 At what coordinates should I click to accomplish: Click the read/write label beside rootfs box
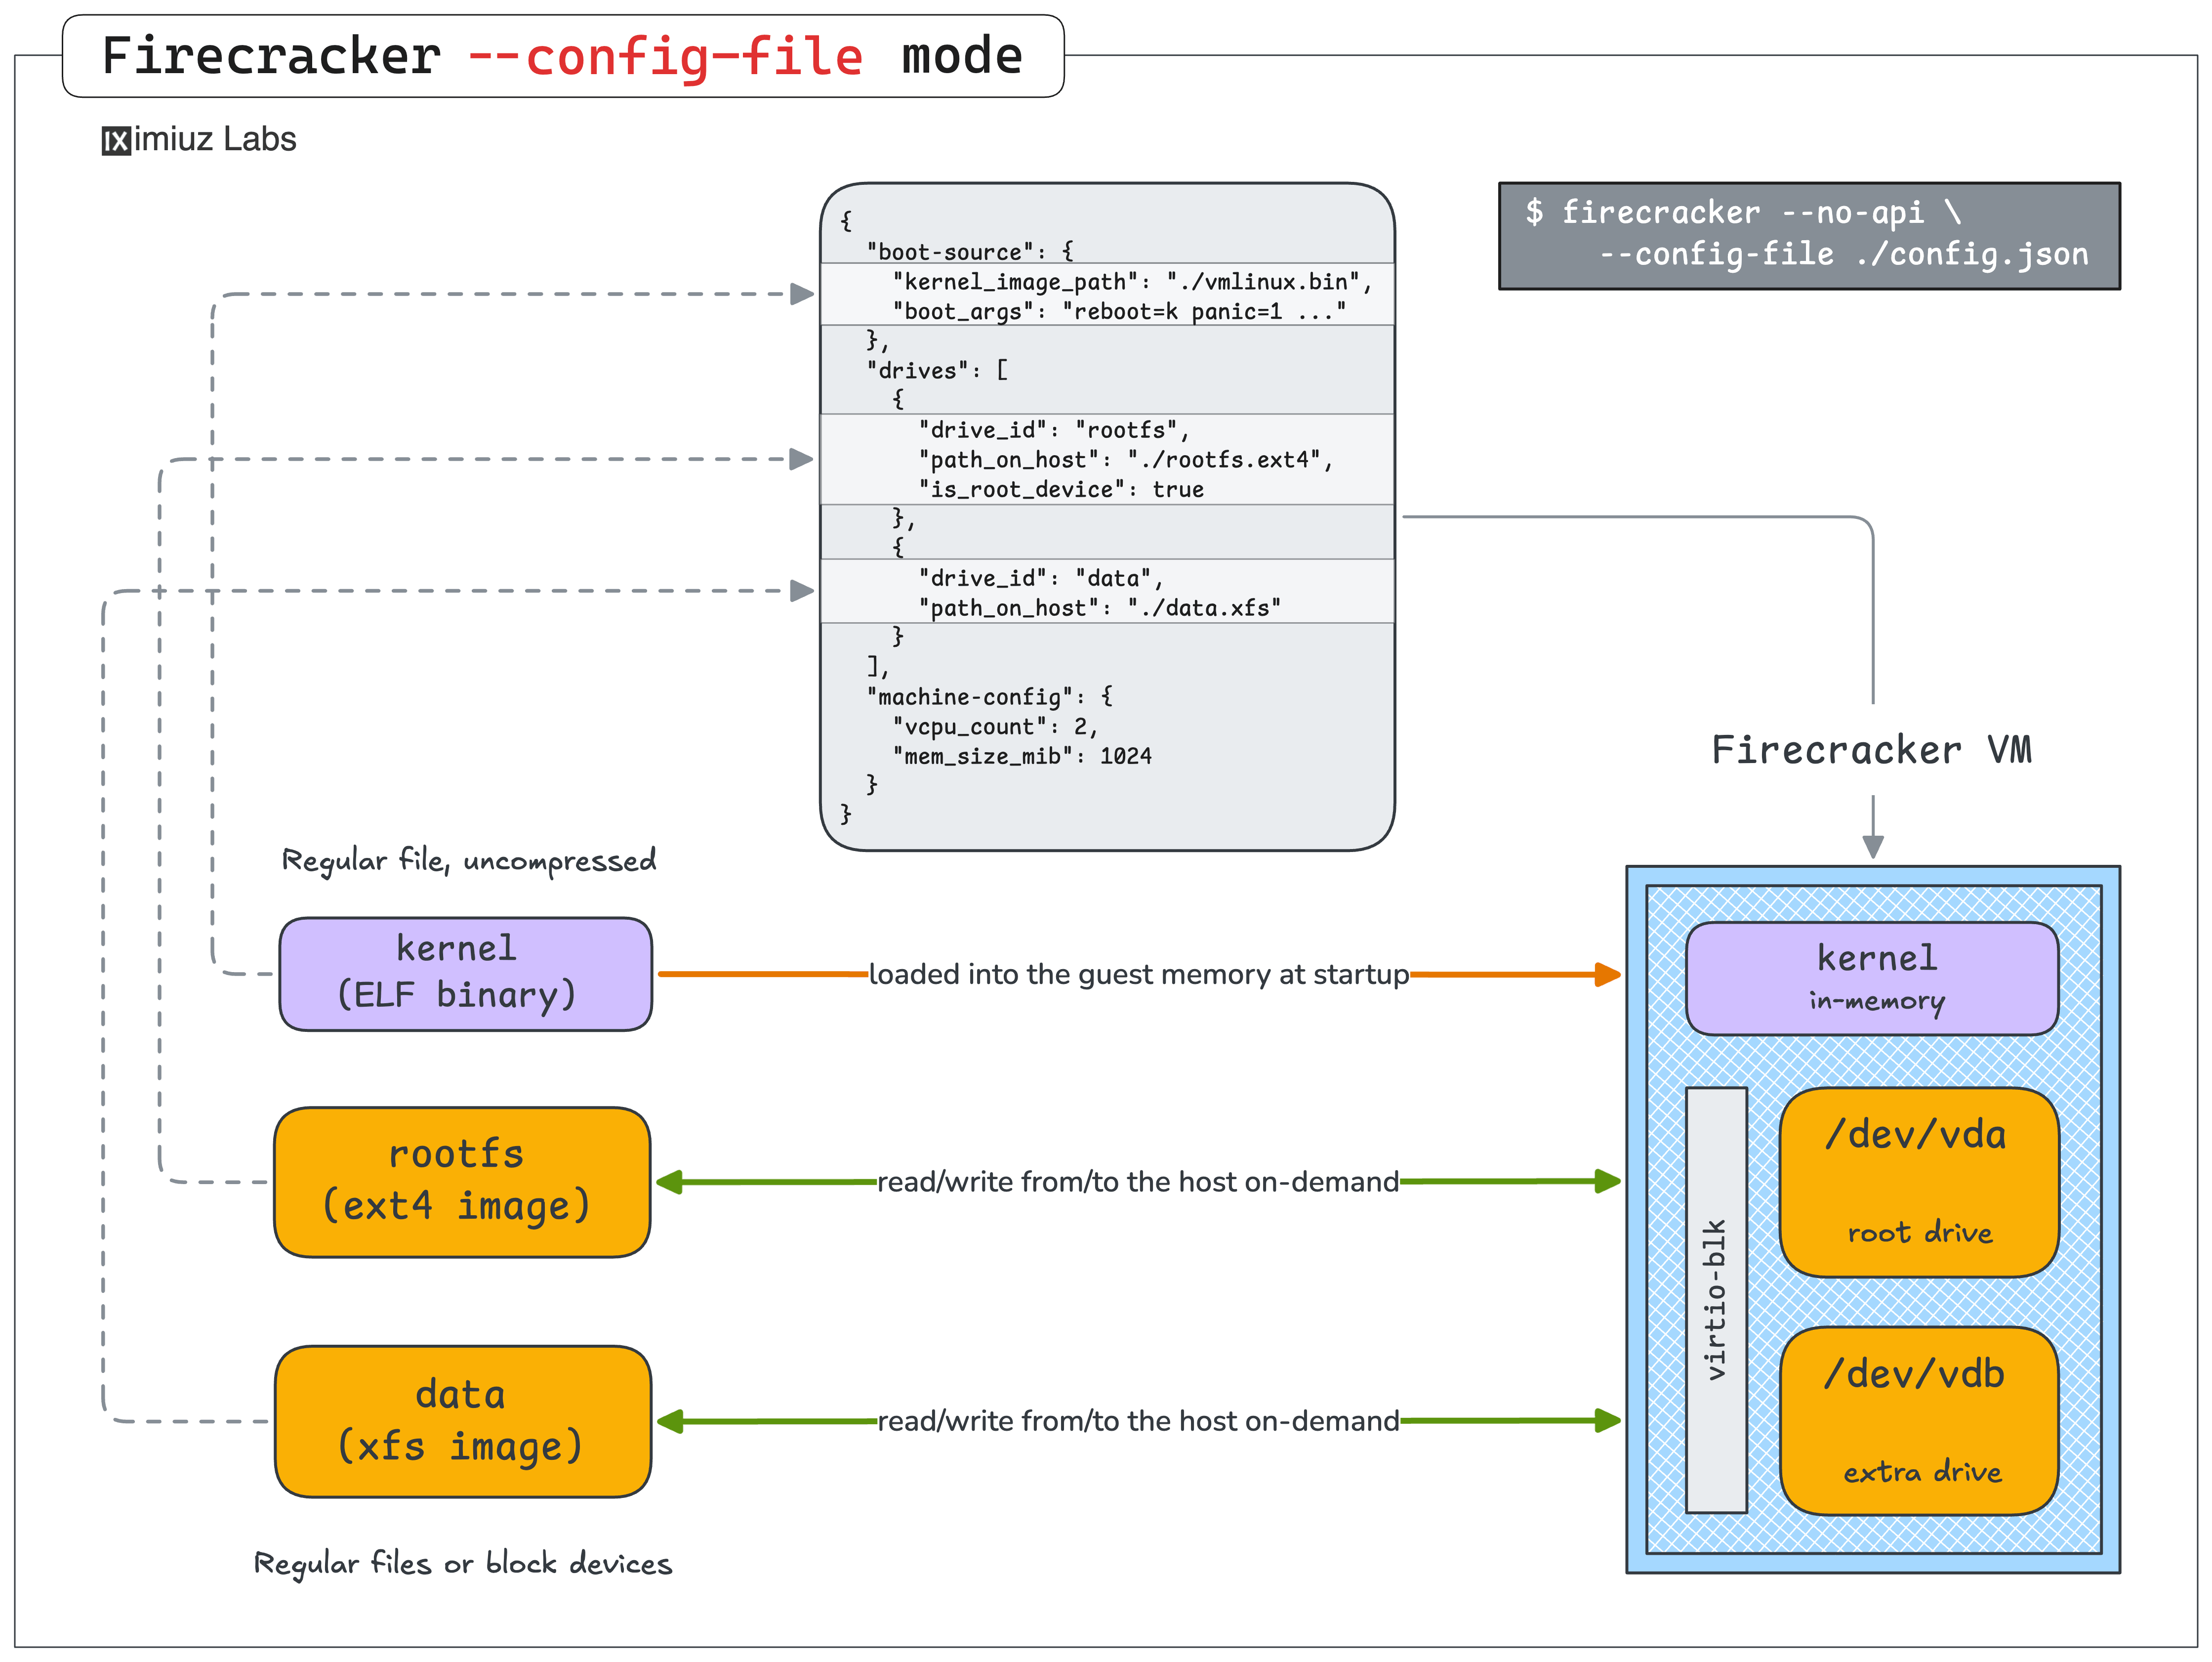(x=1138, y=1182)
